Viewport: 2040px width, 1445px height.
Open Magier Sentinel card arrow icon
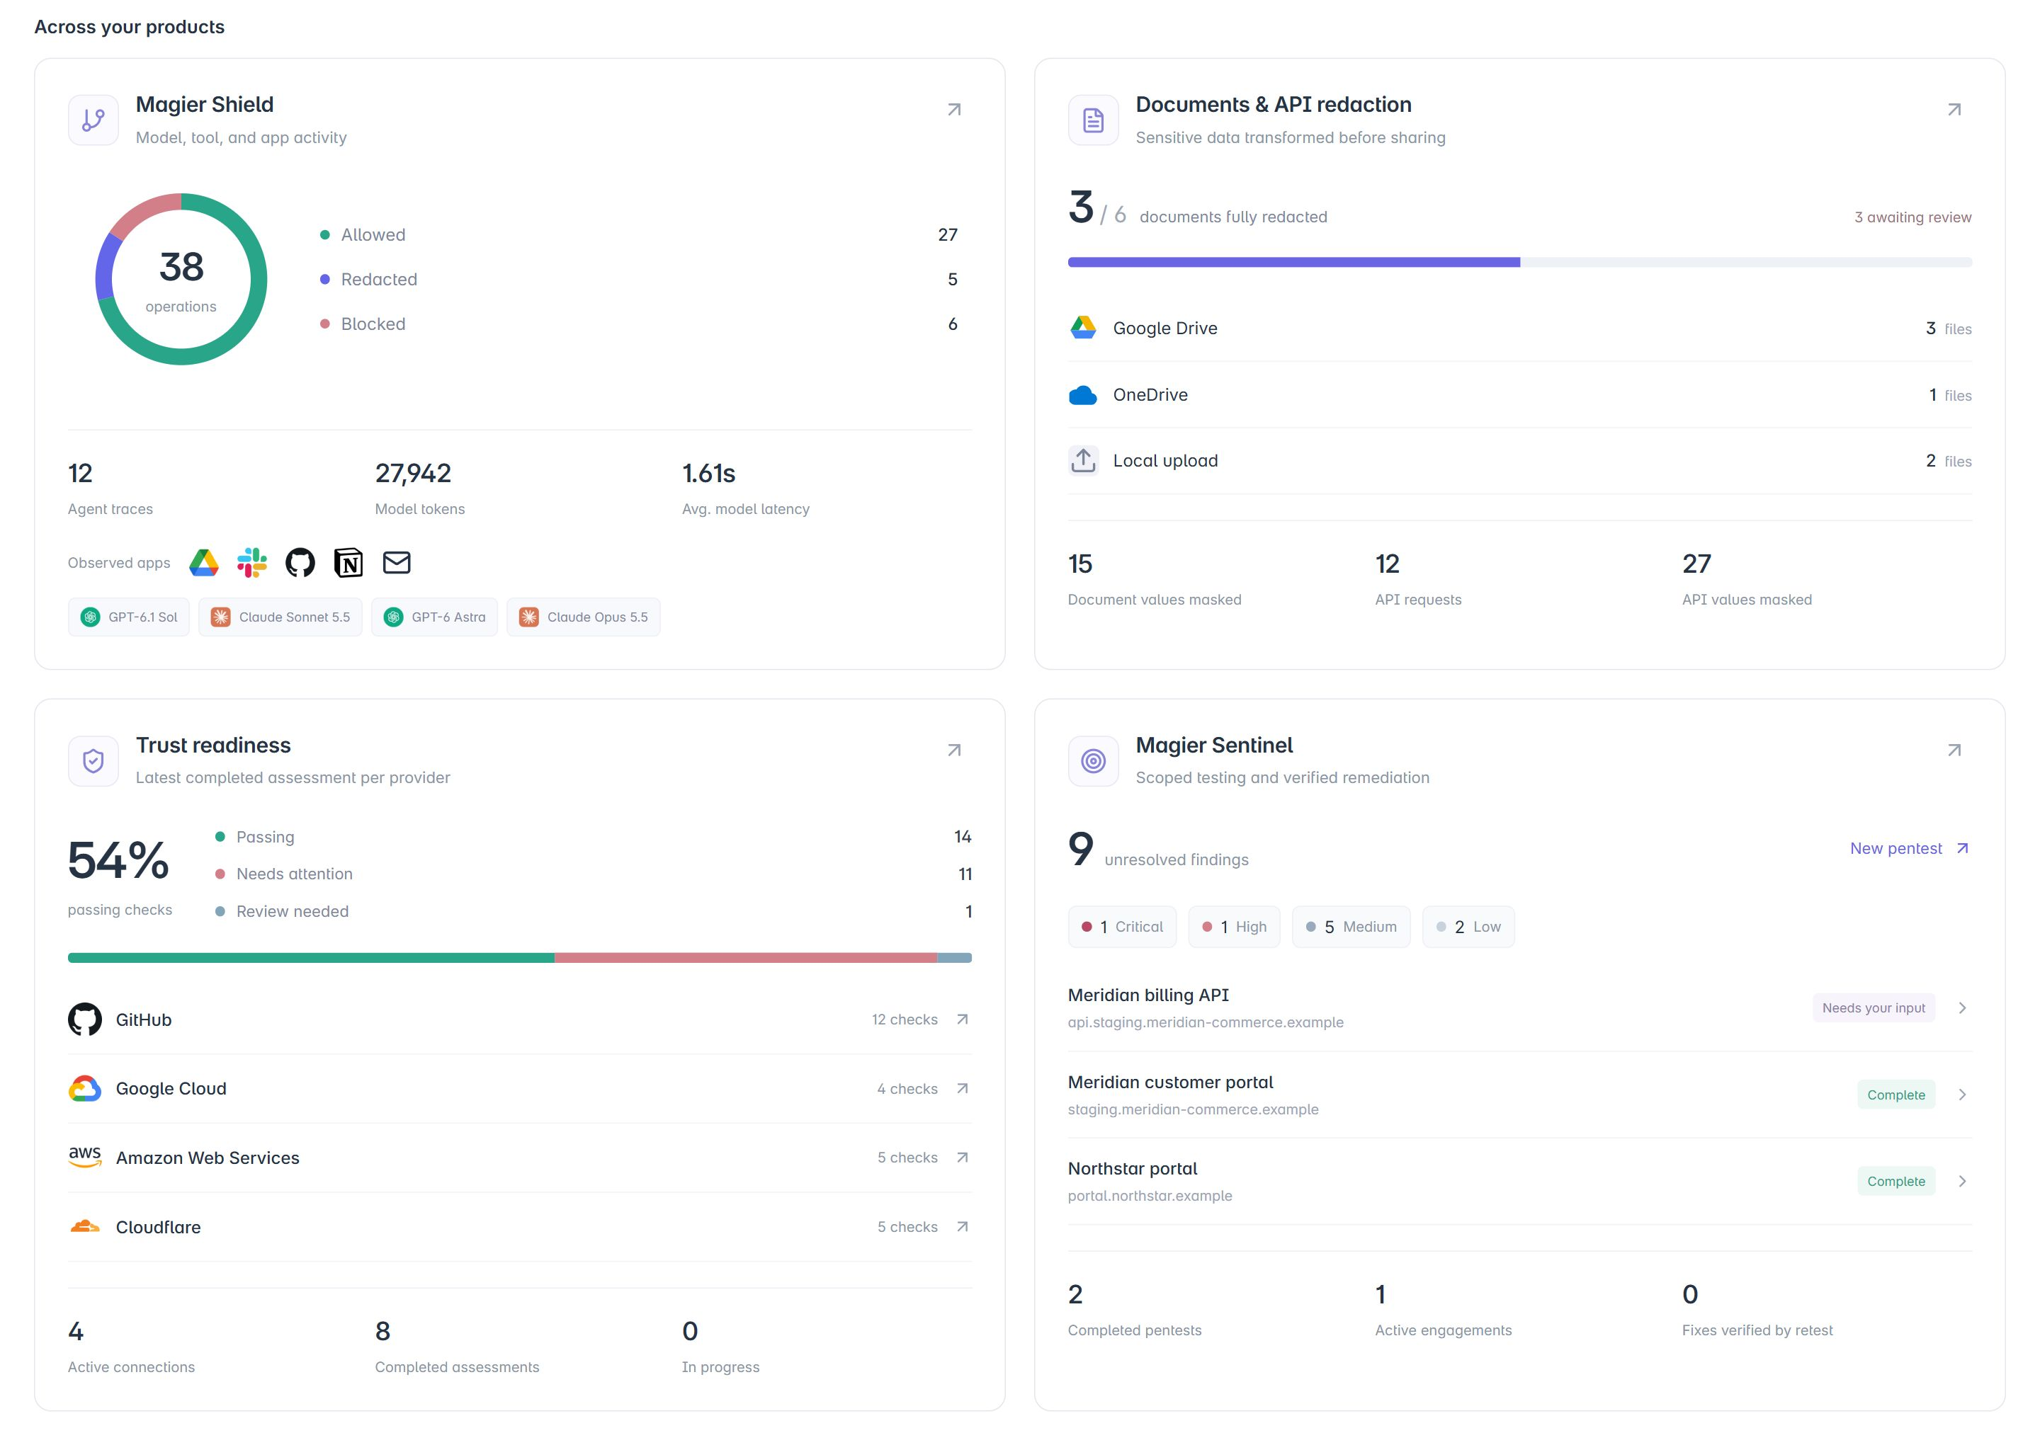click(1954, 750)
